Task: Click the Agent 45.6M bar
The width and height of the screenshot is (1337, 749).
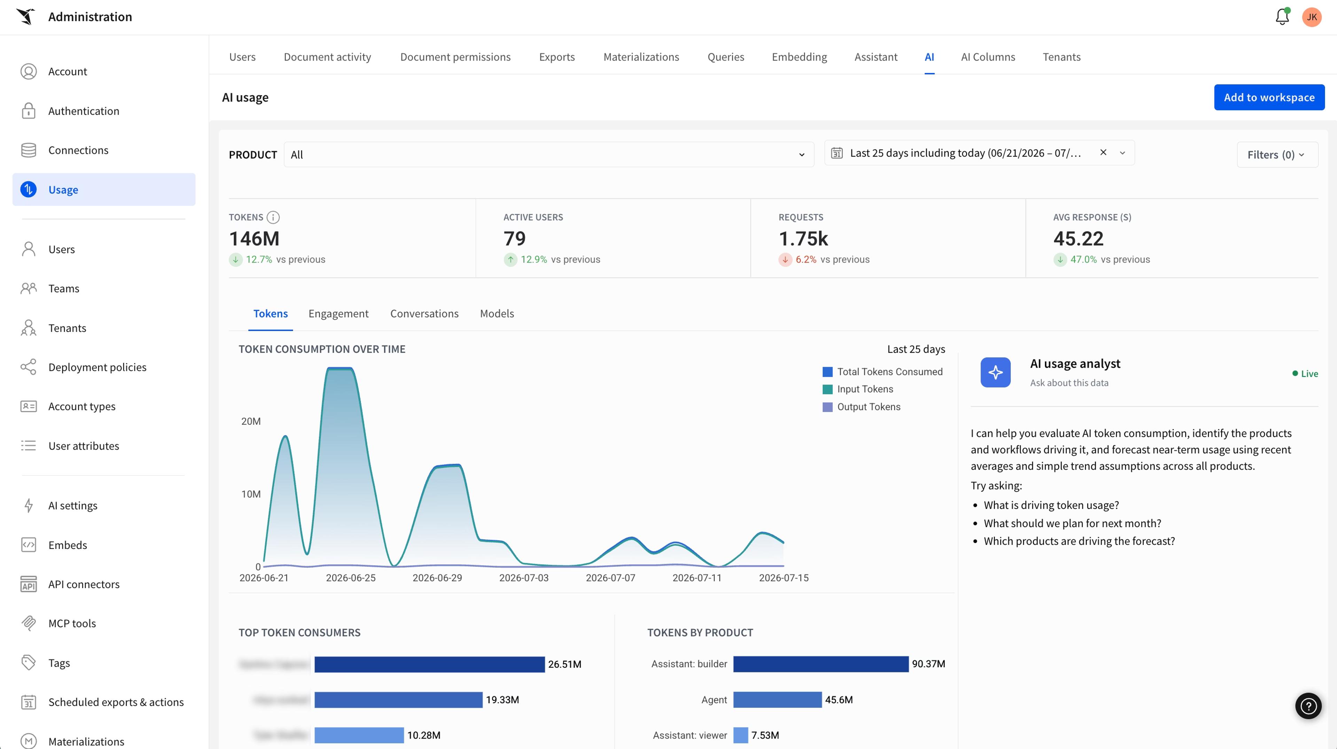Action: coord(777,699)
